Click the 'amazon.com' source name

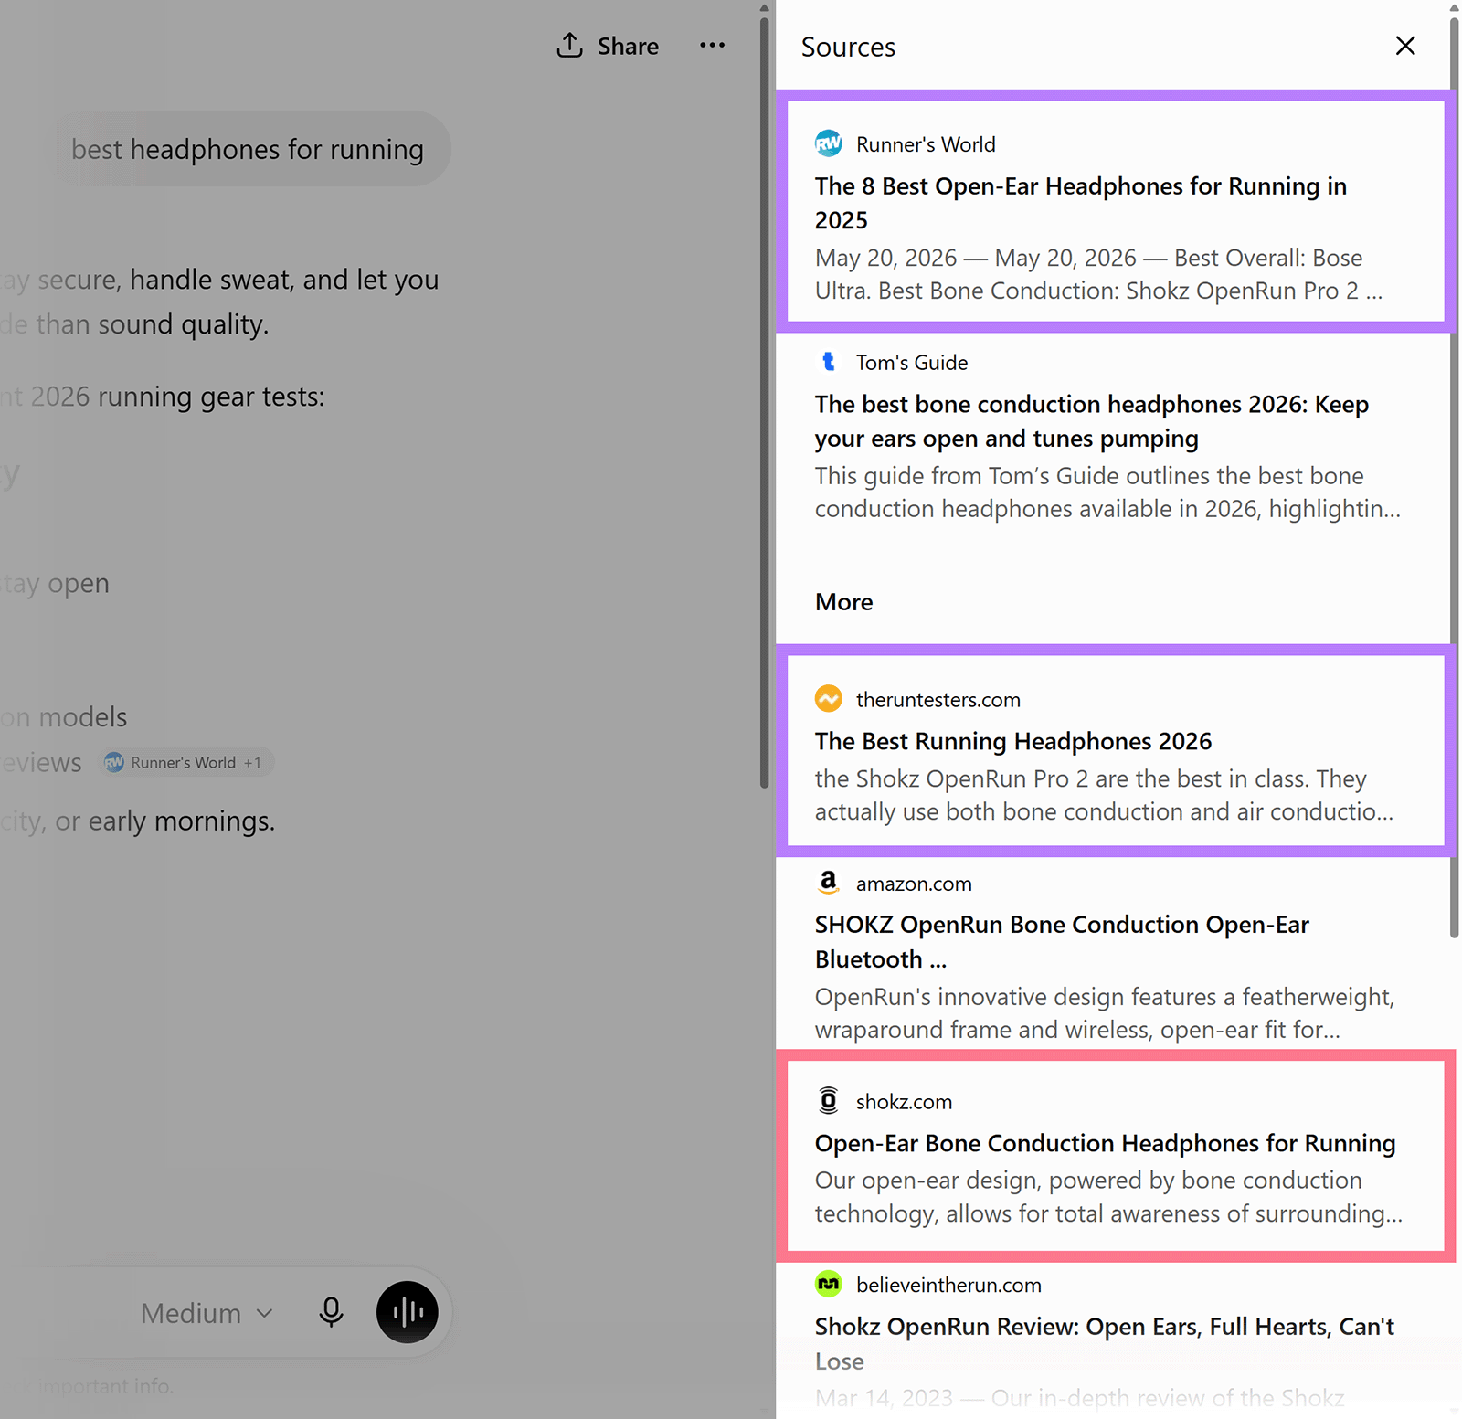point(914,884)
